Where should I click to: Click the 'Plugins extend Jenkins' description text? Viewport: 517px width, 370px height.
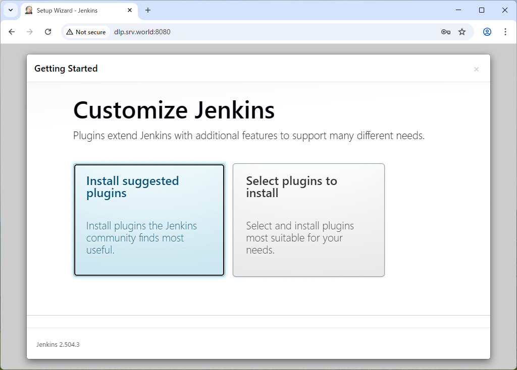[249, 136]
